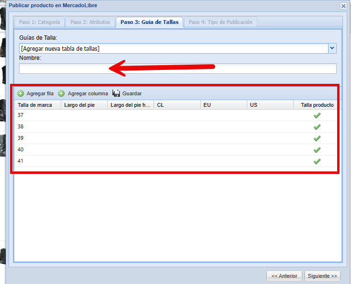351x284 pixels.
Task: Click the truncated Largo del pie h... header
Action: [131, 105]
